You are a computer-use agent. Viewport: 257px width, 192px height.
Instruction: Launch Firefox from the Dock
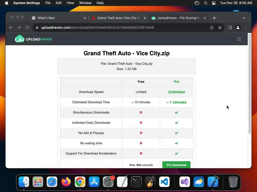(x=66, y=182)
